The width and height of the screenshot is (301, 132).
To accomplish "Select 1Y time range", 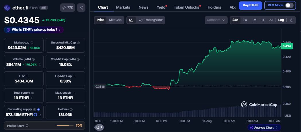I will click(263, 20).
